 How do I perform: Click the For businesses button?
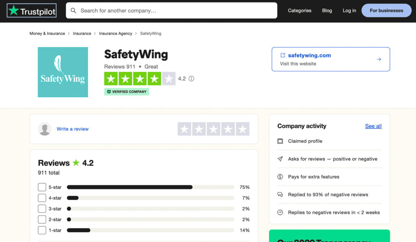pyautogui.click(x=386, y=11)
